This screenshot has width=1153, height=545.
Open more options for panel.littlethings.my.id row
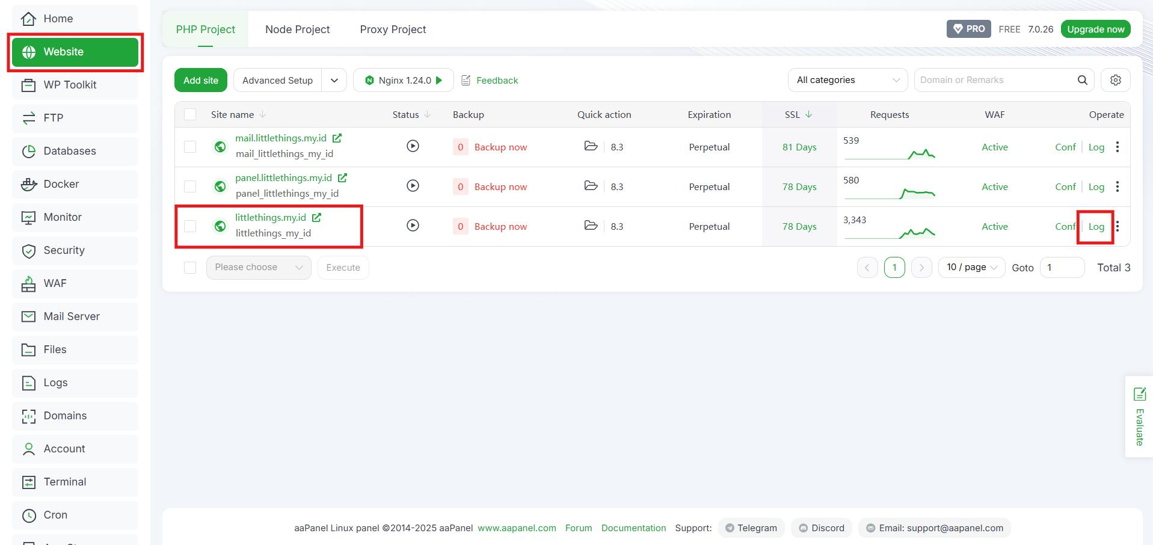[1118, 186]
